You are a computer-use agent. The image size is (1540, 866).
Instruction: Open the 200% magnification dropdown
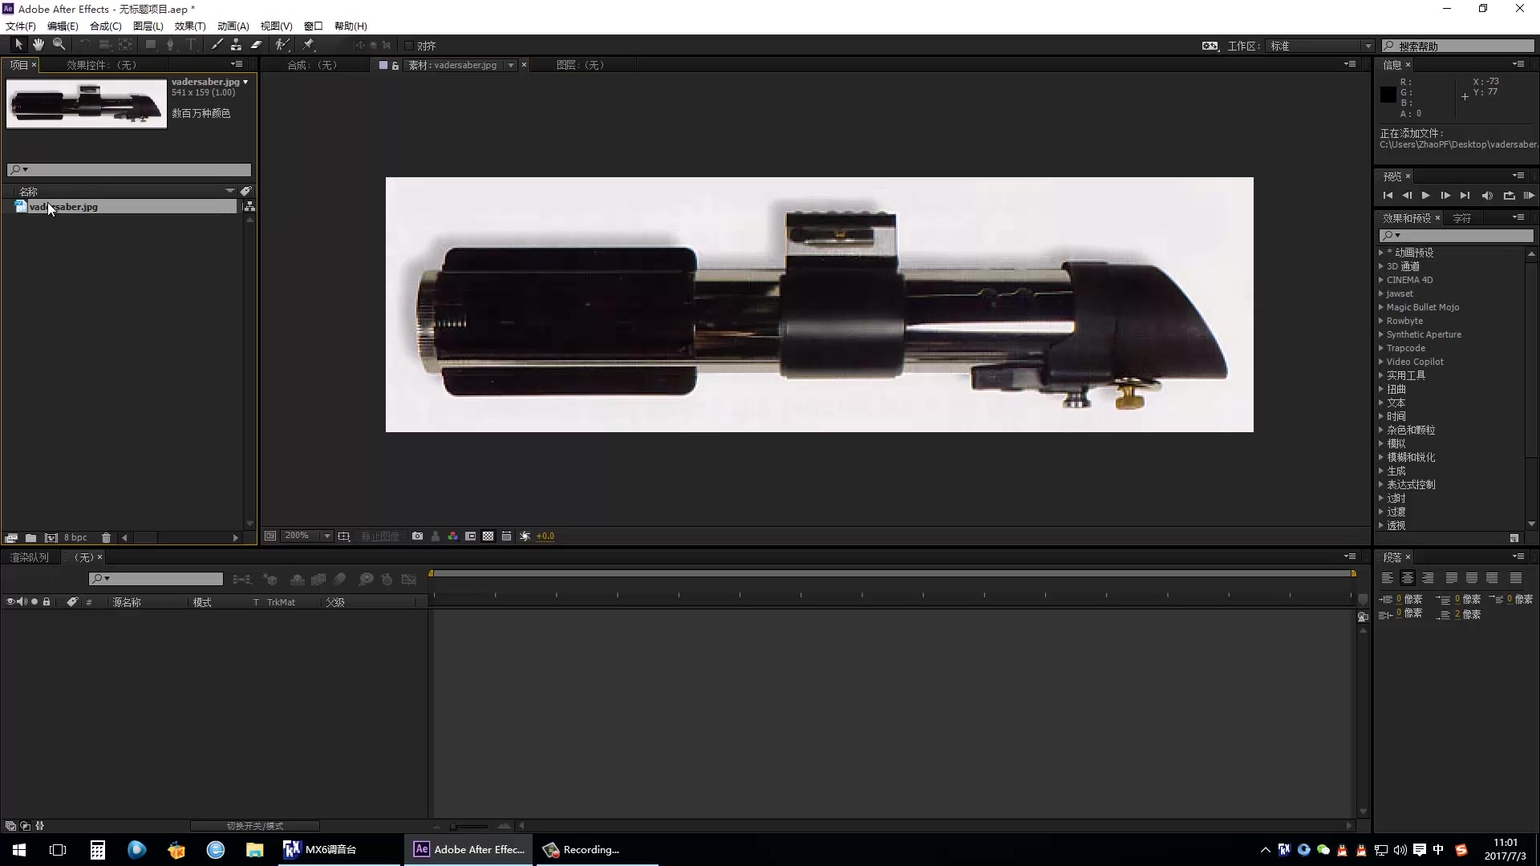pos(327,536)
